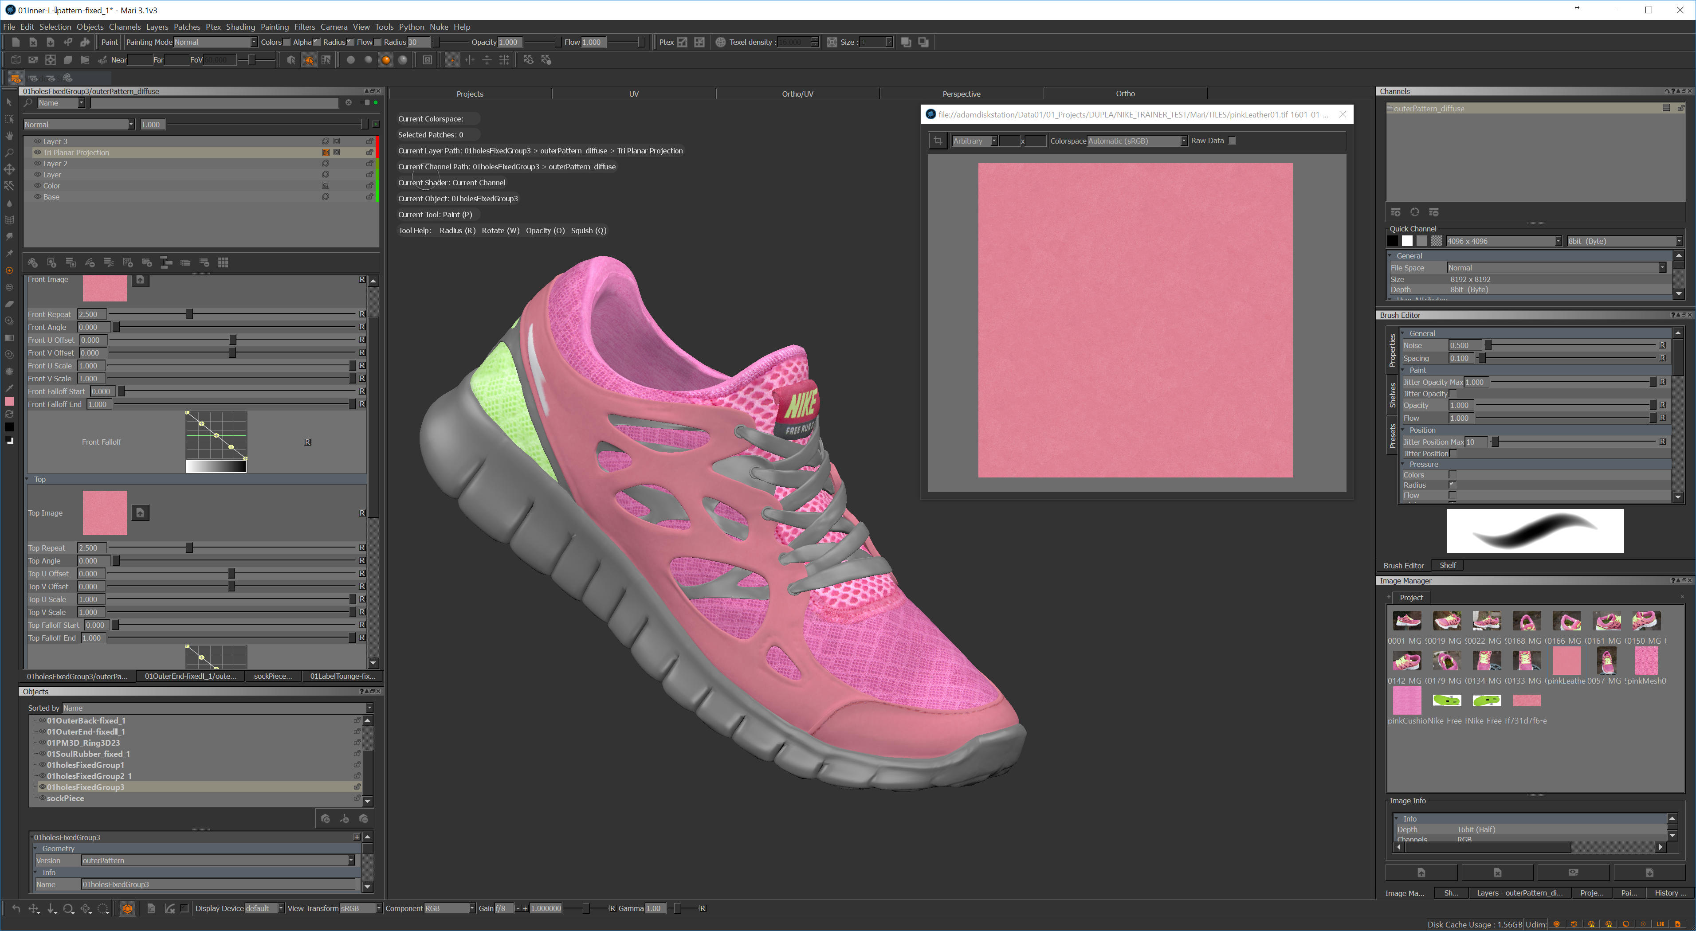Select the flat lighting gray sphere icon
Image resolution: width=1696 pixels, height=931 pixels.
[x=351, y=60]
